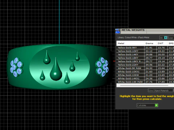This screenshot has width=174, height=130.
Task: Select the right gemstone cluster on ring
Action: [x=102, y=67]
